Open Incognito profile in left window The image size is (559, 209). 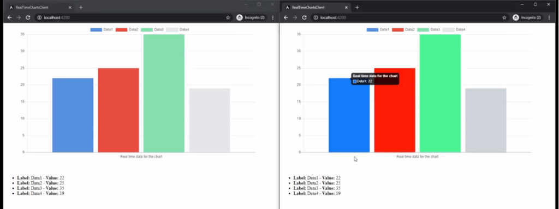tap(251, 17)
